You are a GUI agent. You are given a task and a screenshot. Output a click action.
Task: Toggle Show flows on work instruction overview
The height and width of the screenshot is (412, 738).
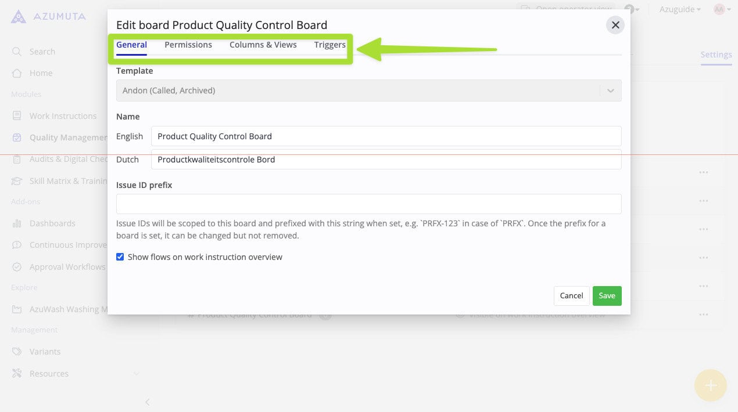120,256
